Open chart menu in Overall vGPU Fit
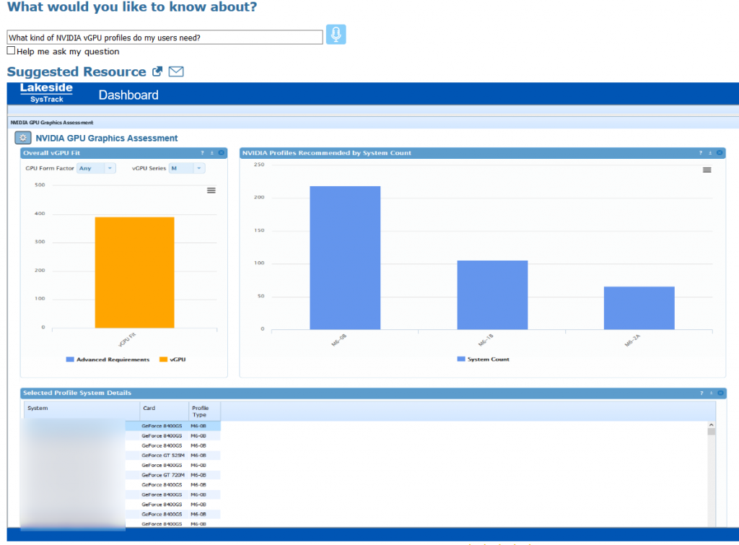This screenshot has width=739, height=545. [211, 191]
